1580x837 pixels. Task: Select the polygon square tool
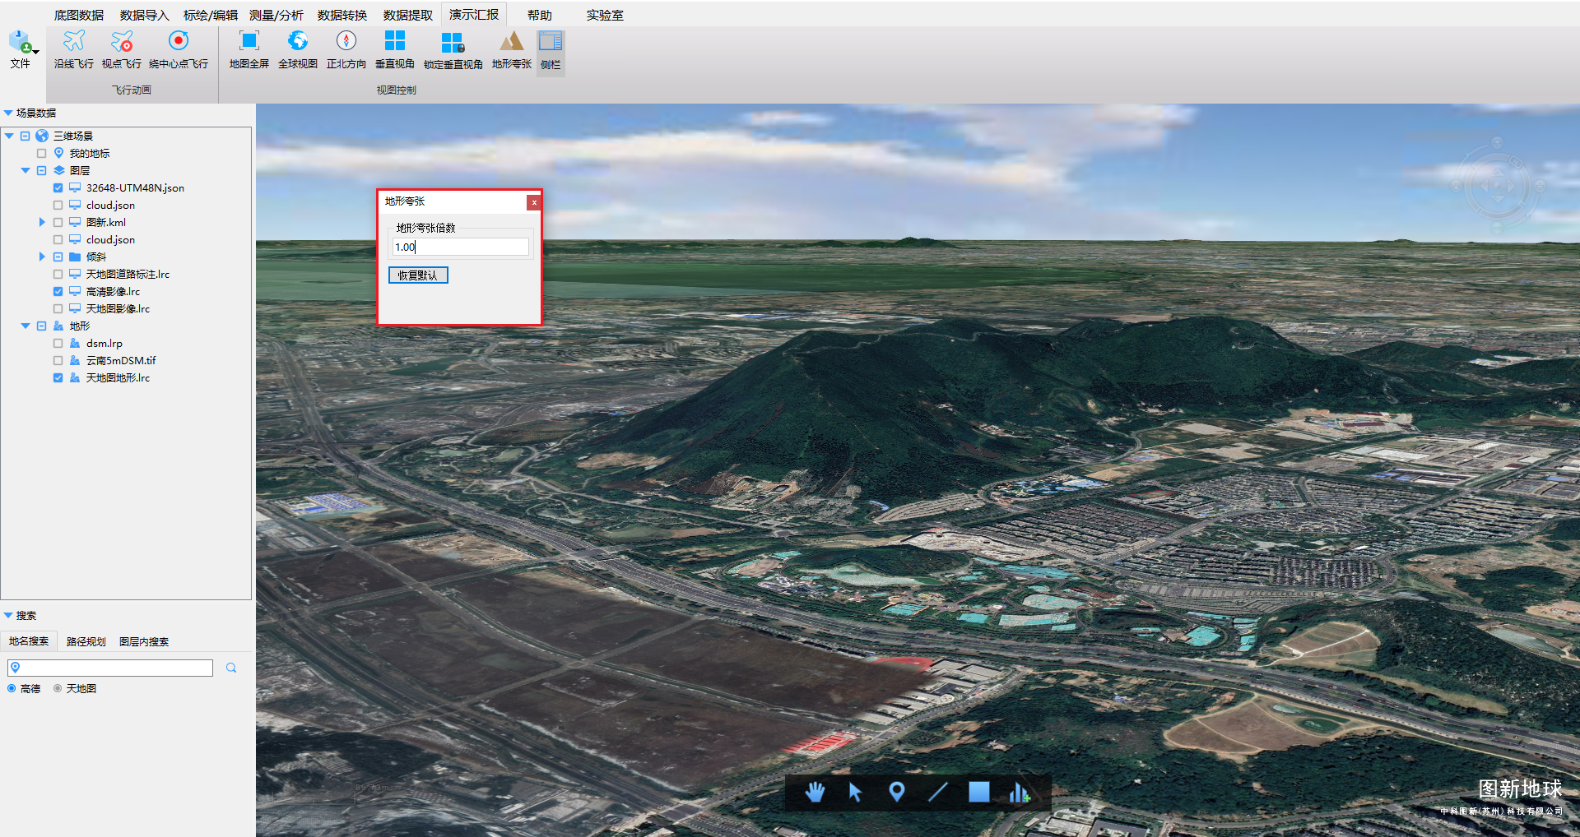[978, 792]
